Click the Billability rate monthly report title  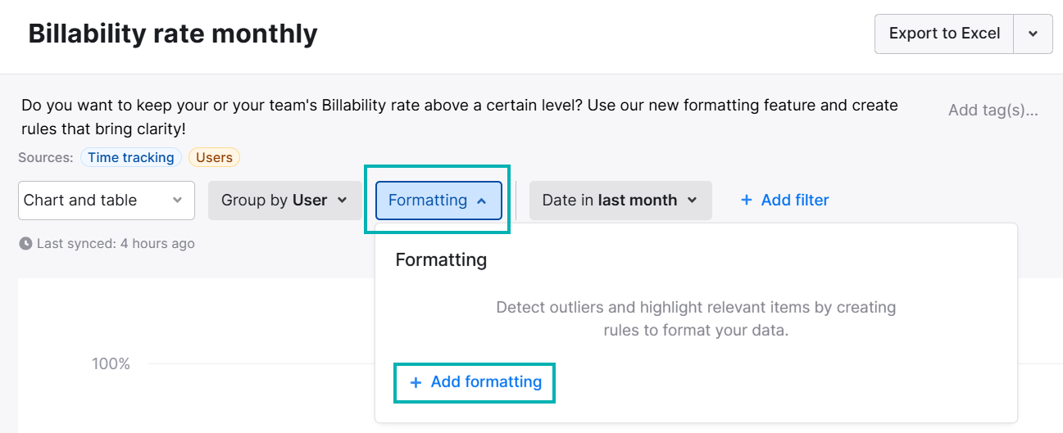[x=172, y=34]
